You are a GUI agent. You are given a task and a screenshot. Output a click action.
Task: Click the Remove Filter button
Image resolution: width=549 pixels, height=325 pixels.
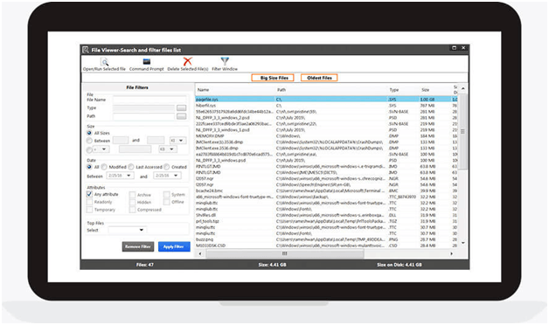click(x=138, y=246)
